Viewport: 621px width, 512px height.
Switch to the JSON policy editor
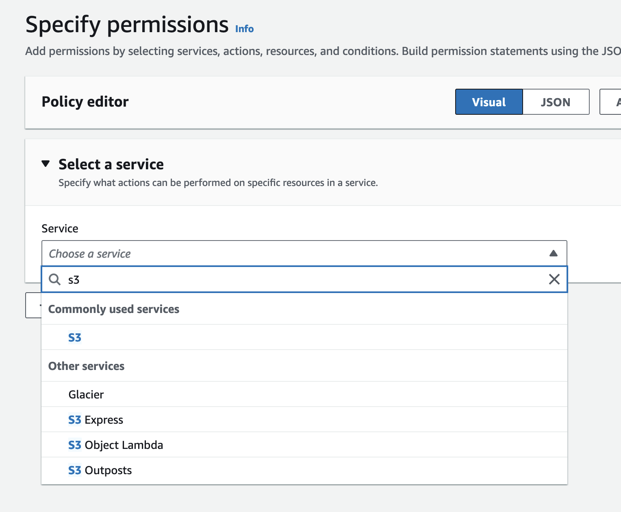(x=555, y=102)
